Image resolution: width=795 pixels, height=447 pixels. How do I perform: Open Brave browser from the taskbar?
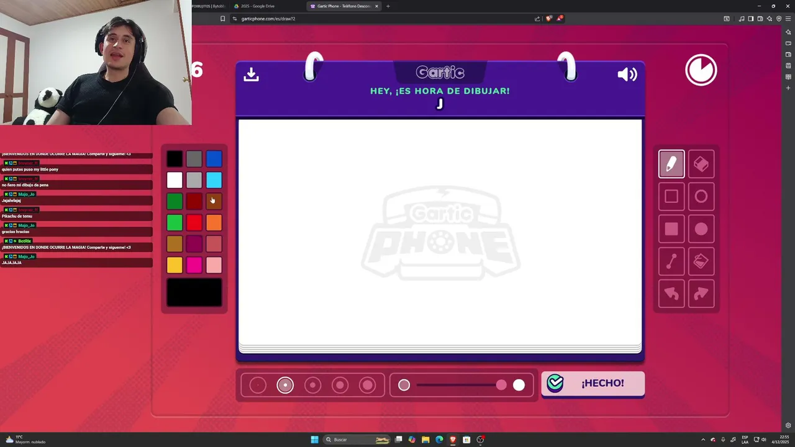click(x=453, y=440)
